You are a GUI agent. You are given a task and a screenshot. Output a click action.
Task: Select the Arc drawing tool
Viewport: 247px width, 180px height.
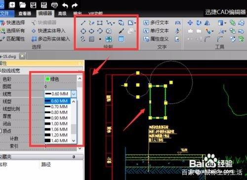coord(100,31)
